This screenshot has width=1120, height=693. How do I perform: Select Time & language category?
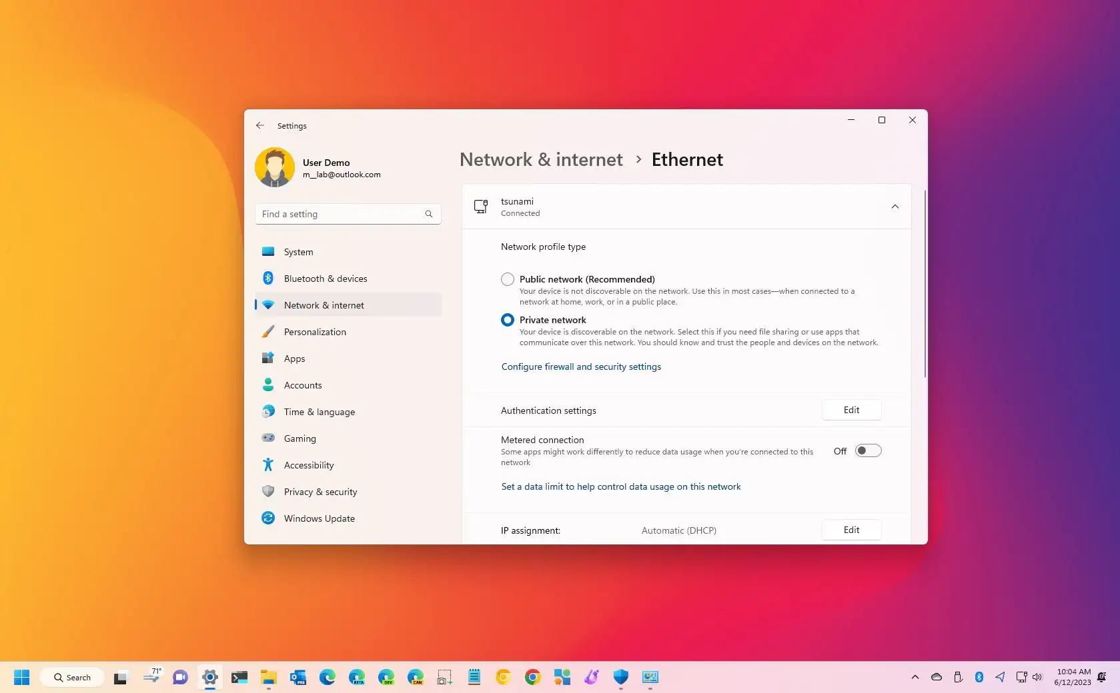coord(319,412)
